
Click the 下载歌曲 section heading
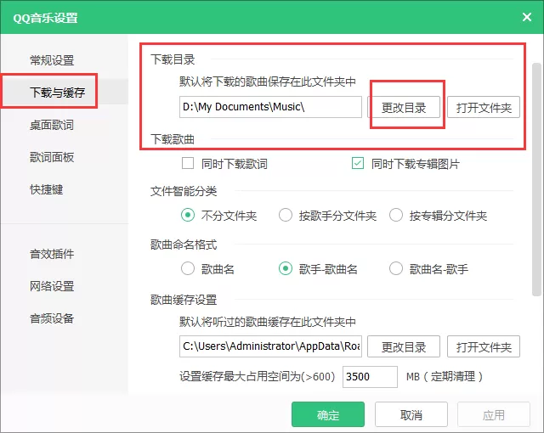tap(173, 139)
